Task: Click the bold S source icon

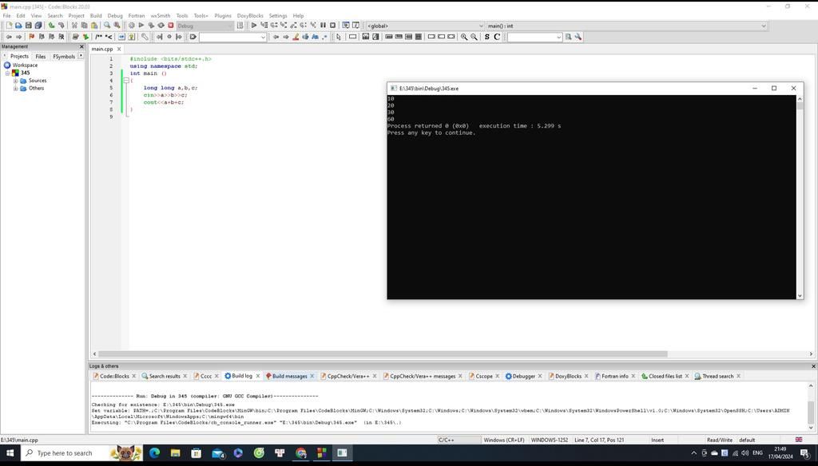Action: [x=486, y=37]
